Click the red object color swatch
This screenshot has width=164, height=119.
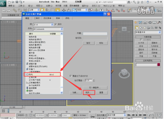(159, 65)
